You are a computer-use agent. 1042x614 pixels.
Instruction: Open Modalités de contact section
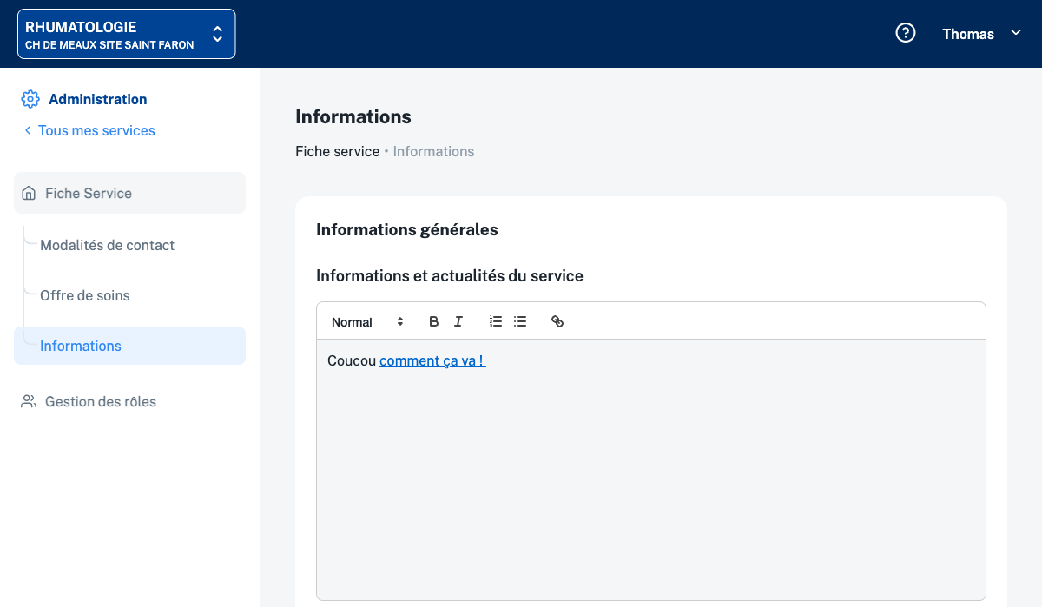pyautogui.click(x=107, y=245)
